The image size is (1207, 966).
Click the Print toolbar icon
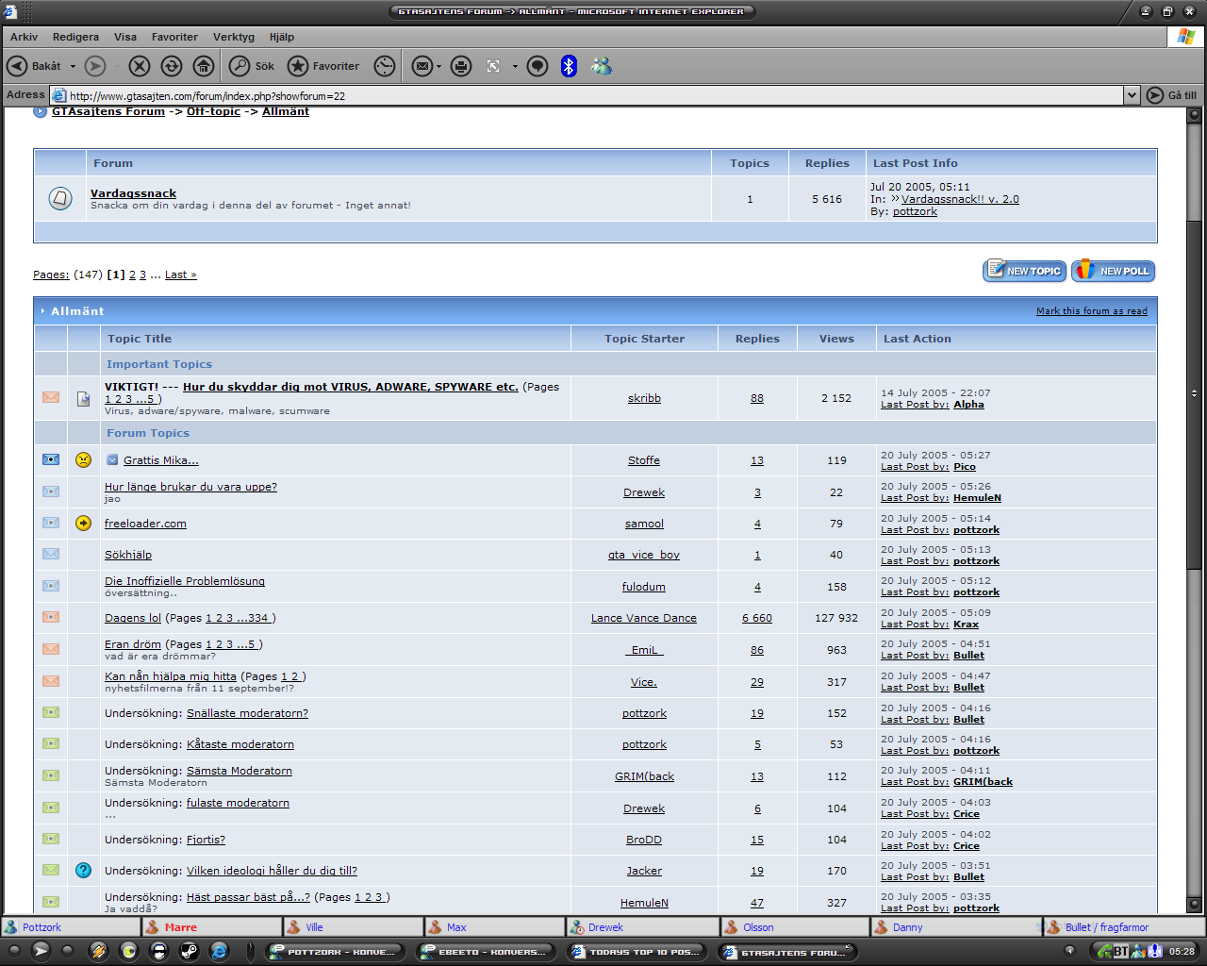tap(461, 66)
